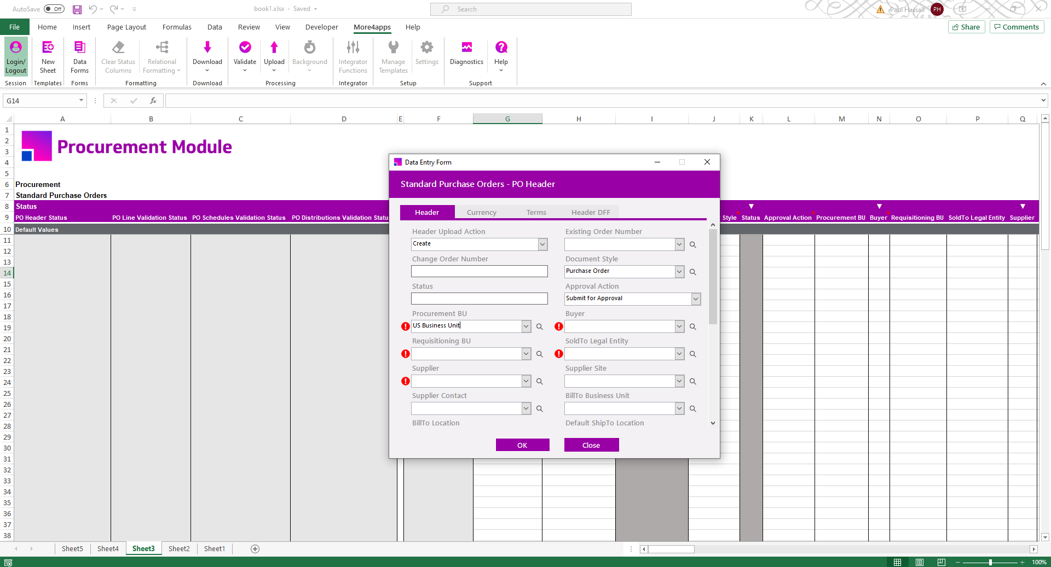Click the Close button in Data Entry Form

coord(591,445)
